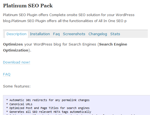Click the 'Canonical URLs' feature line
Viewport: 150px width, 115px height.
point(19,104)
